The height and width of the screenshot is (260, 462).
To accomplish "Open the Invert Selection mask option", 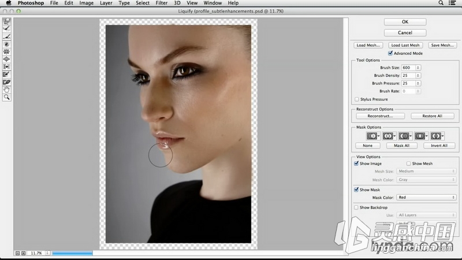I will pyautogui.click(x=437, y=136).
